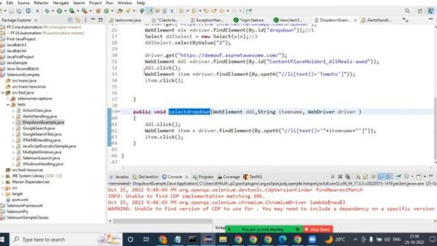
Task: Expand the Maven Dependencies node
Action: click(x=3, y=182)
